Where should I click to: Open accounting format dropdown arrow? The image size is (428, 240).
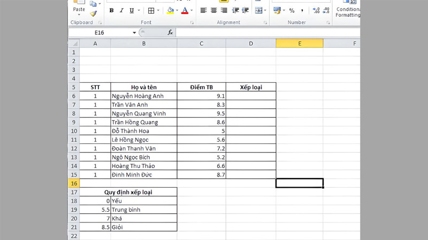[x=284, y=11]
